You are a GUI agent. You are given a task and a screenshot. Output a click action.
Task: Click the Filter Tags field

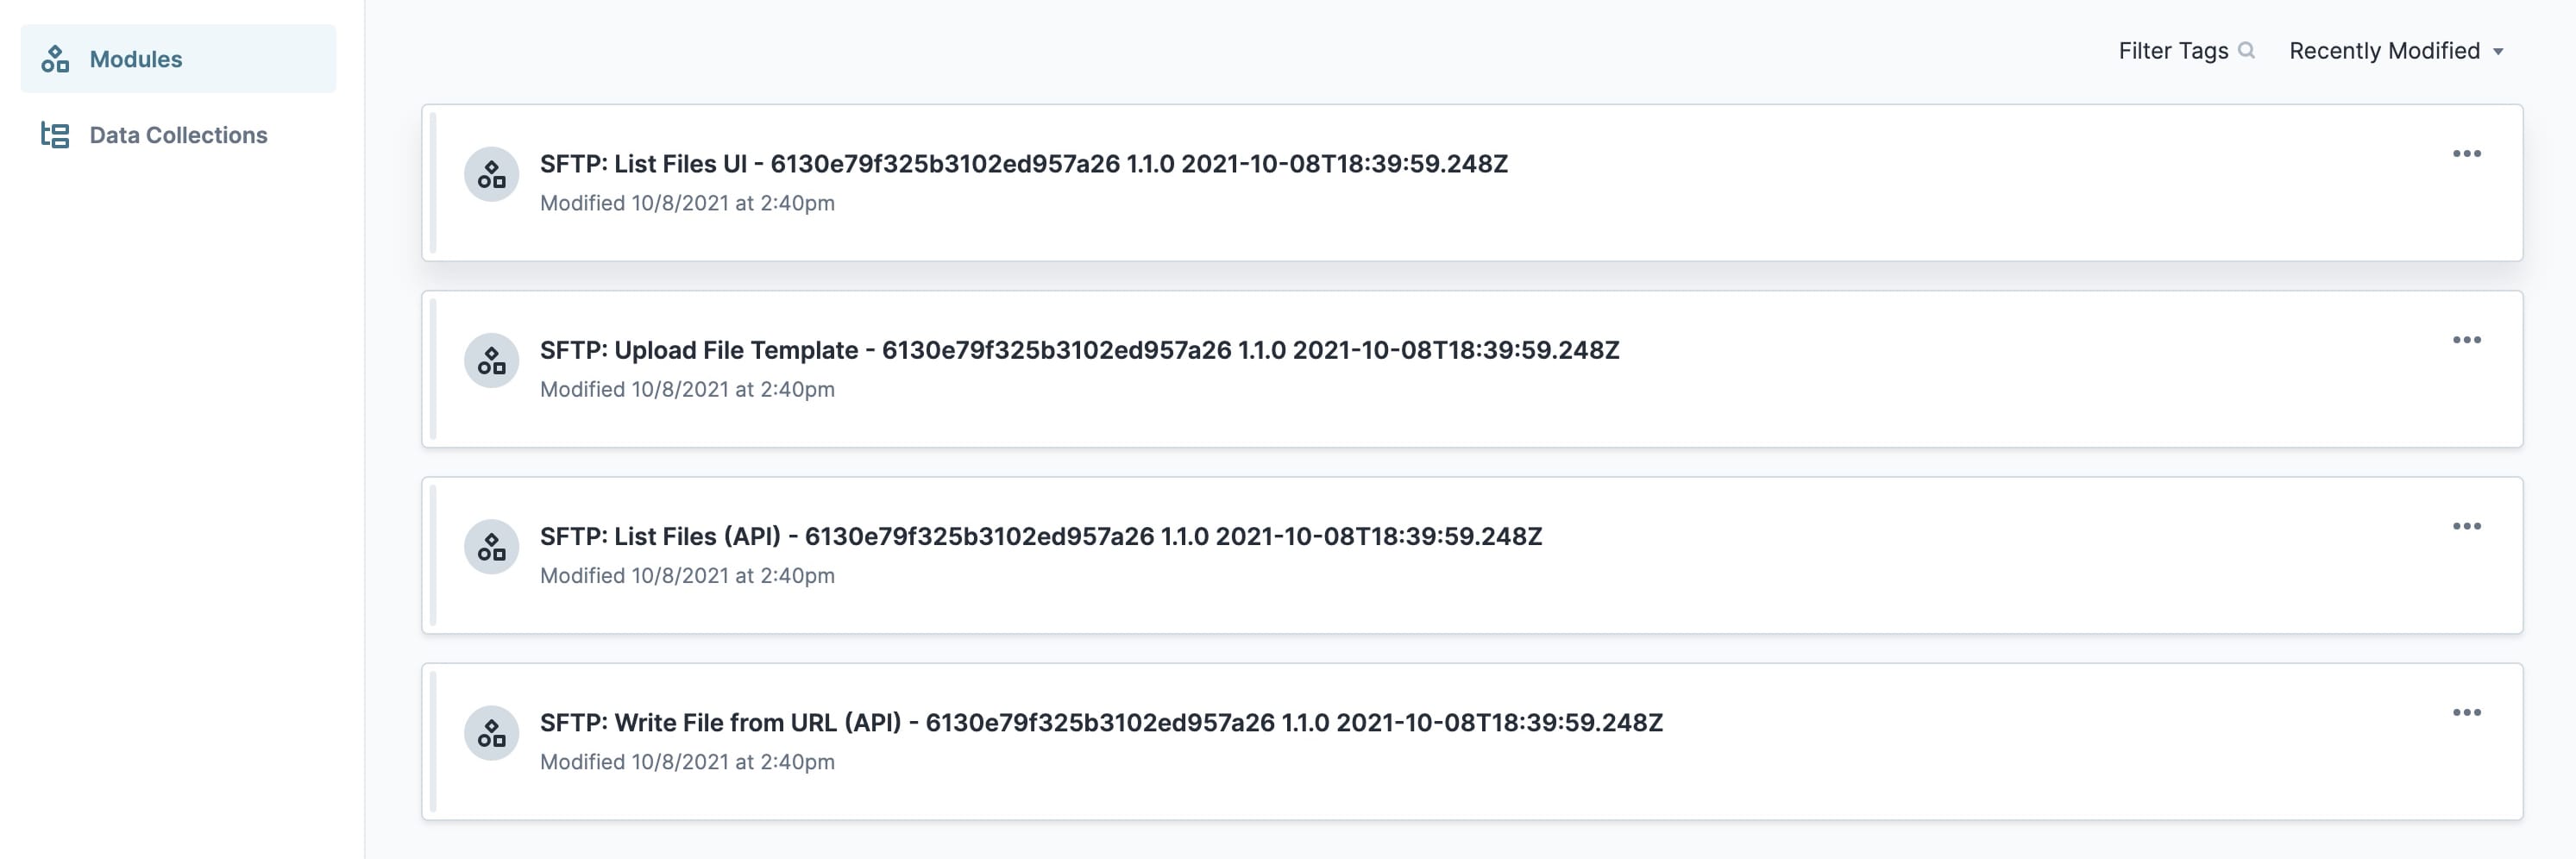(2186, 50)
